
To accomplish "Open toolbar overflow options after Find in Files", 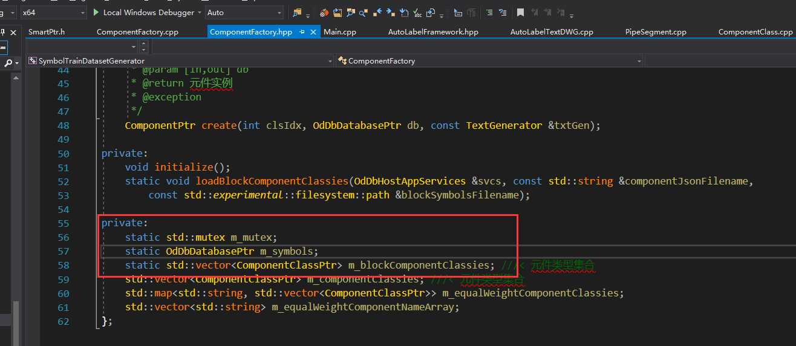I will tap(308, 15).
